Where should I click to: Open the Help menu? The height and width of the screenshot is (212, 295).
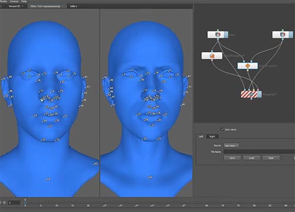point(24,1)
